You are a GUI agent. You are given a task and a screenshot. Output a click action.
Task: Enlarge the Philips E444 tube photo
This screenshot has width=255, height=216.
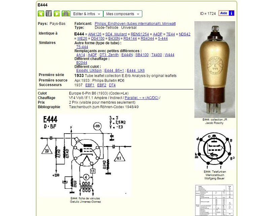(215, 69)
